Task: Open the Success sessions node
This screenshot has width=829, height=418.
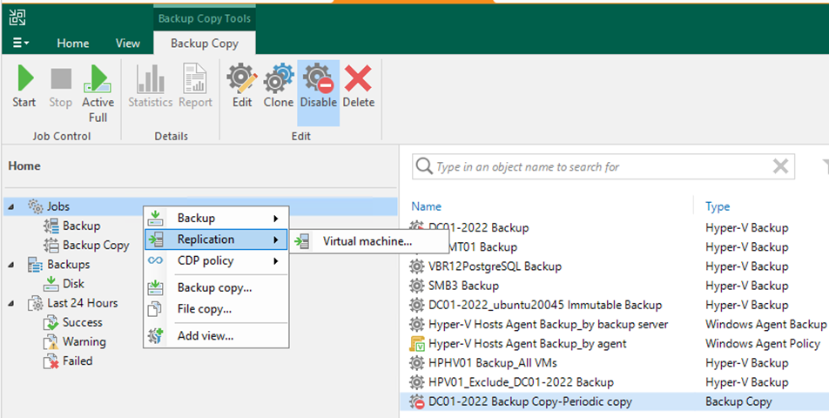Action: pos(83,322)
